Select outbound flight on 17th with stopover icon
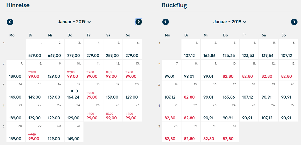 coord(74,90)
